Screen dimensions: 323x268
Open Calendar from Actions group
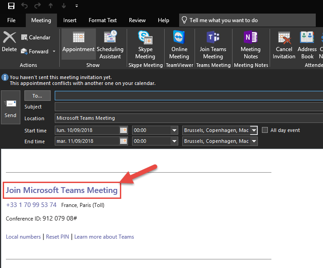tap(36, 38)
